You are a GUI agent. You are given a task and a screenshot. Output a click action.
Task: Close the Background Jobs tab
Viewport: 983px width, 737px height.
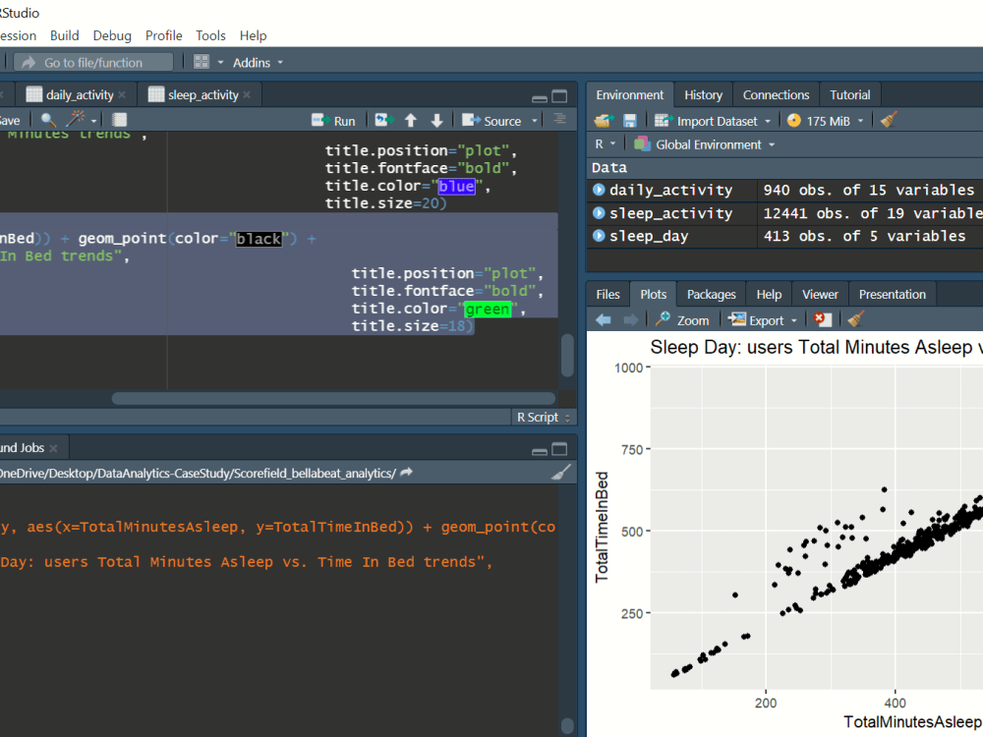pos(53,448)
